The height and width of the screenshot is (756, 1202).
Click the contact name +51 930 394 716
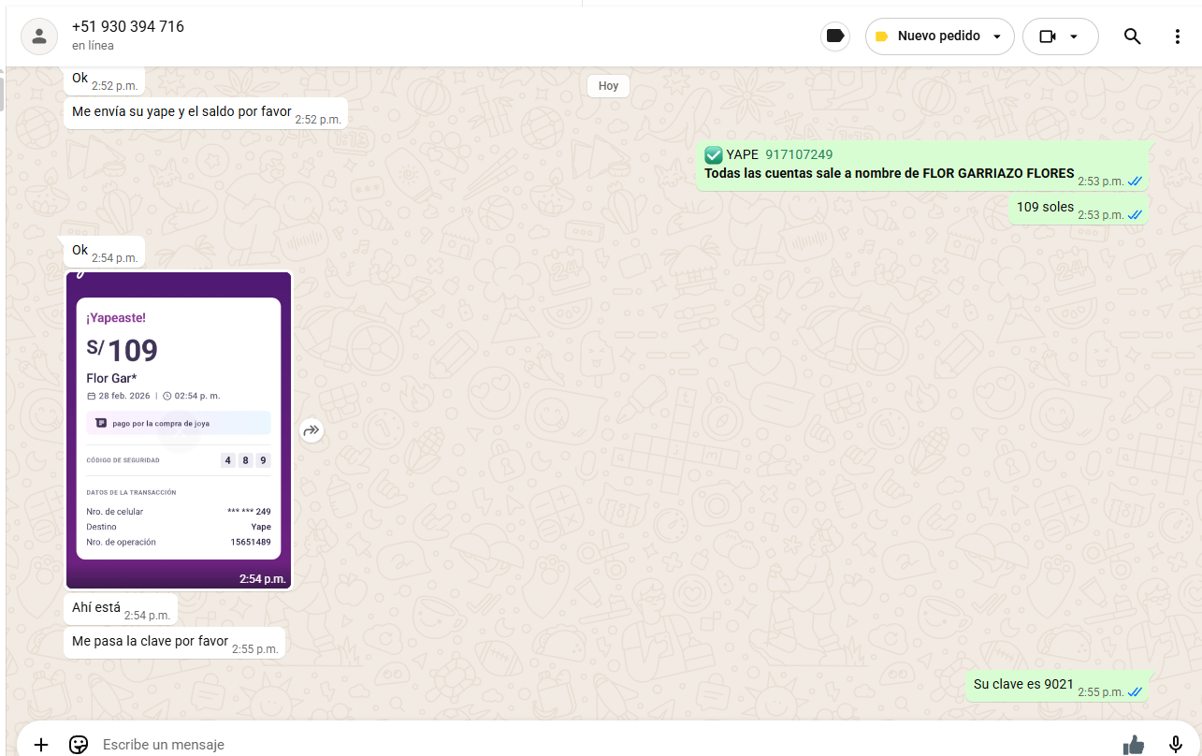point(128,27)
